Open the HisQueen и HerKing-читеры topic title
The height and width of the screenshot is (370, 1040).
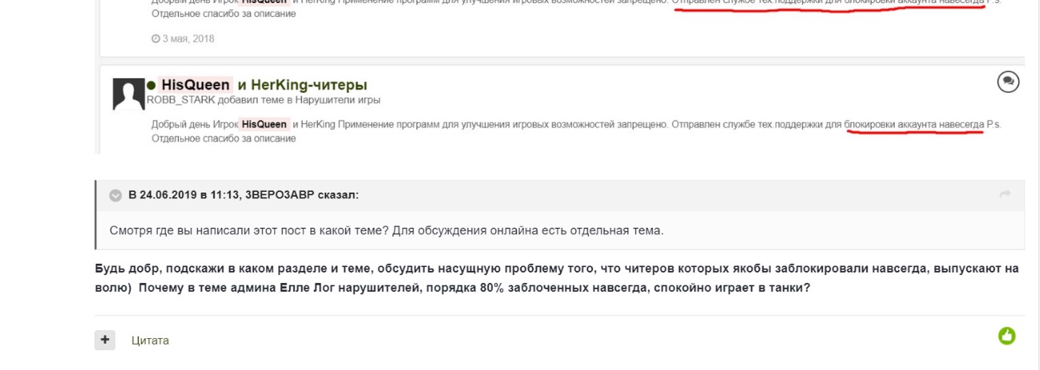pos(264,85)
